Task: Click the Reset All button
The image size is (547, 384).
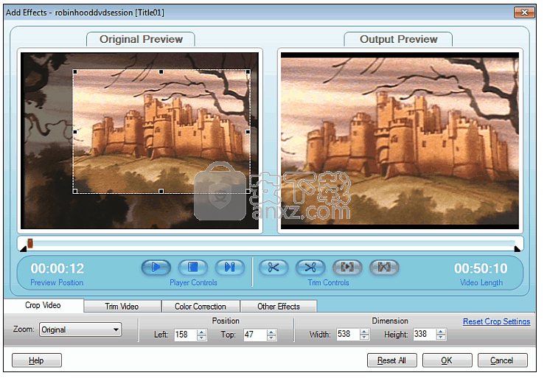Action: point(391,360)
